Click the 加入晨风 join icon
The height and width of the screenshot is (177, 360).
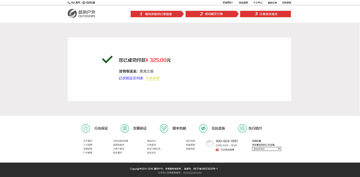69,3
